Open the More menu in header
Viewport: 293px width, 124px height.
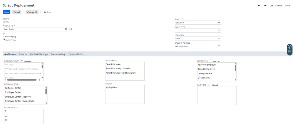point(287,6)
